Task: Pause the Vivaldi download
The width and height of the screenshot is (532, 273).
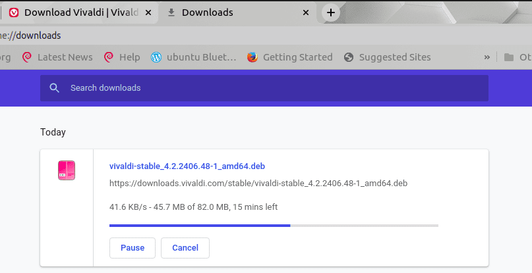Action: pyautogui.click(x=133, y=248)
